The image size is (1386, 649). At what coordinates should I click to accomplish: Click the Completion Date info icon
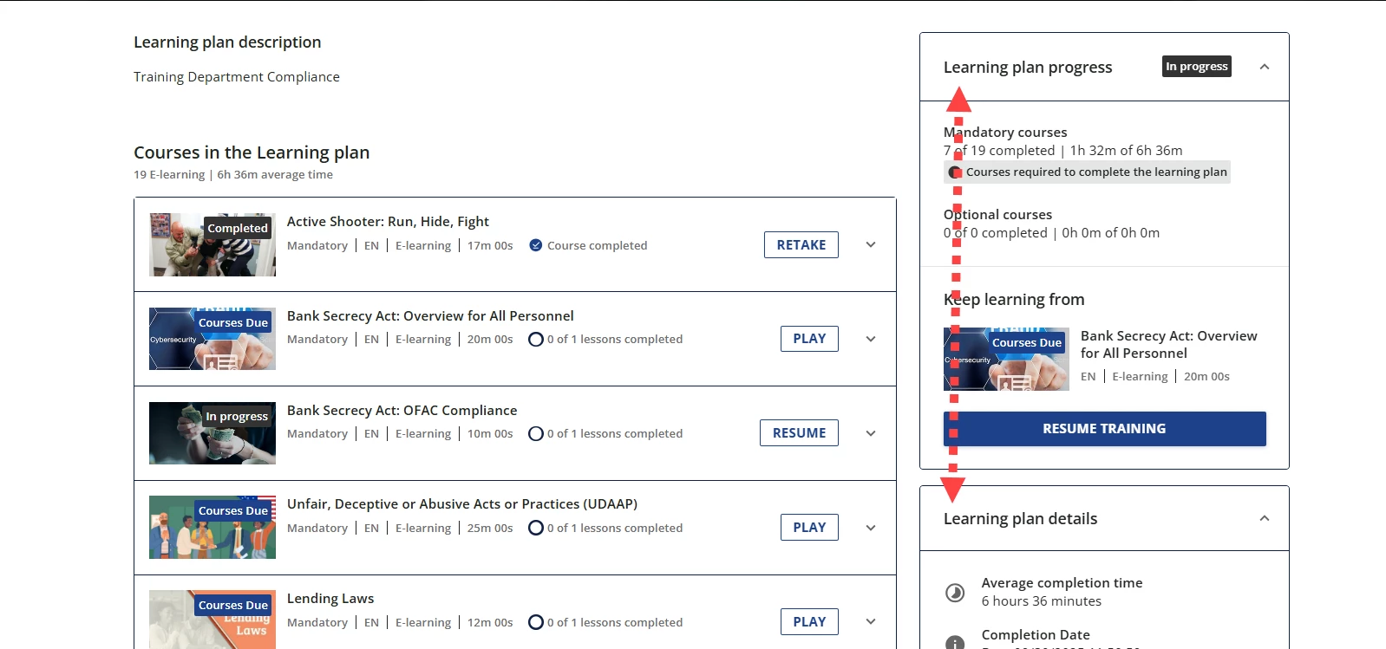pyautogui.click(x=954, y=642)
